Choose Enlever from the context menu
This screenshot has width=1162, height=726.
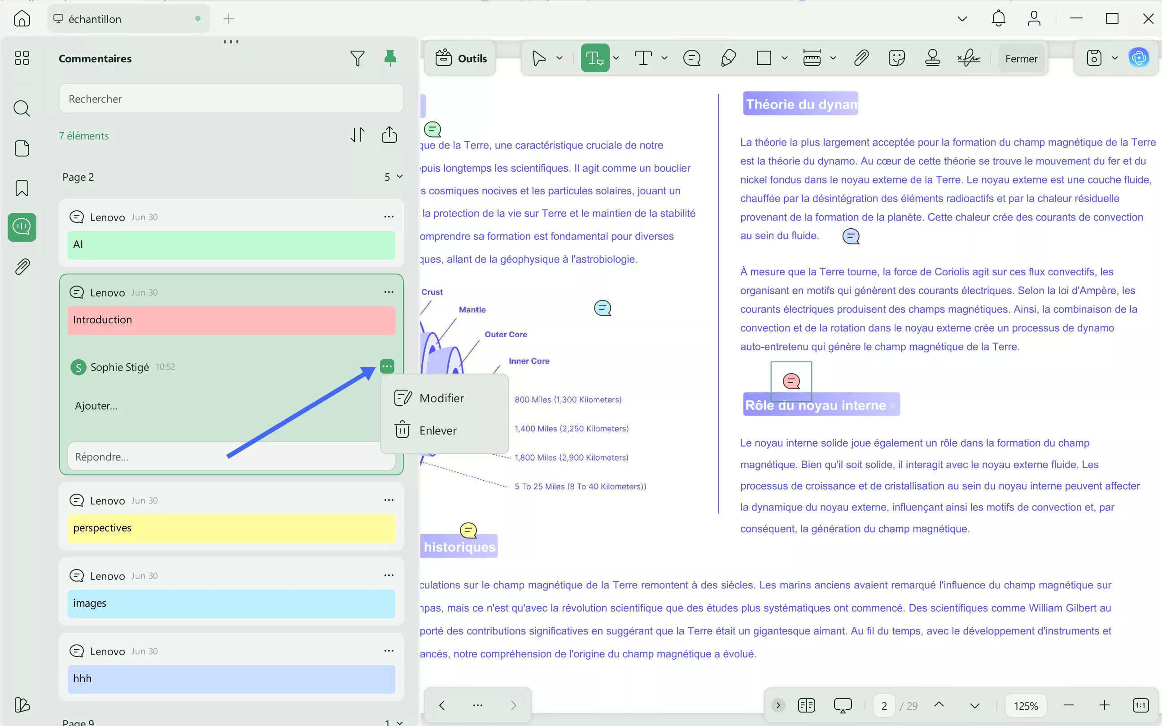tap(437, 430)
